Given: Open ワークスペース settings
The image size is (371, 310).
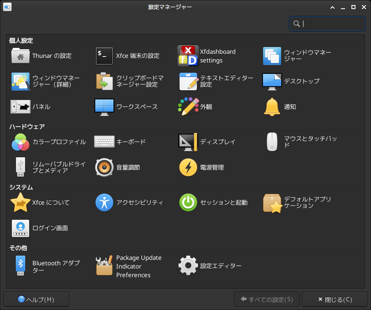Looking at the screenshot, I should tap(104, 107).
